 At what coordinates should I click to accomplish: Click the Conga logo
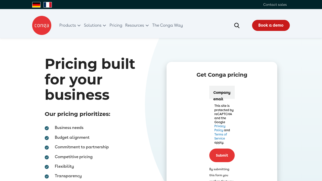(42, 25)
